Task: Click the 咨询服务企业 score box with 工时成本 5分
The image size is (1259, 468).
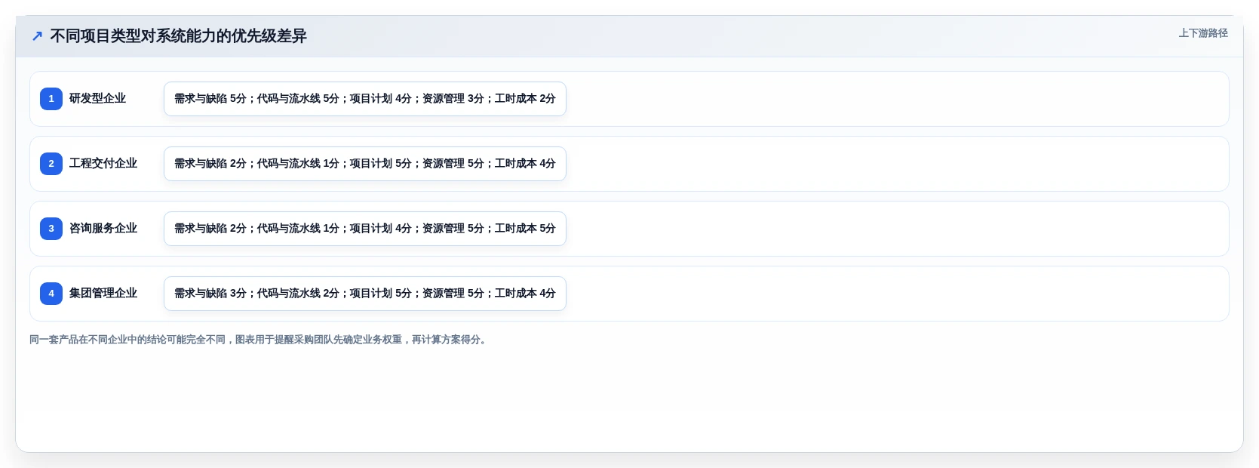Action: pyautogui.click(x=365, y=229)
